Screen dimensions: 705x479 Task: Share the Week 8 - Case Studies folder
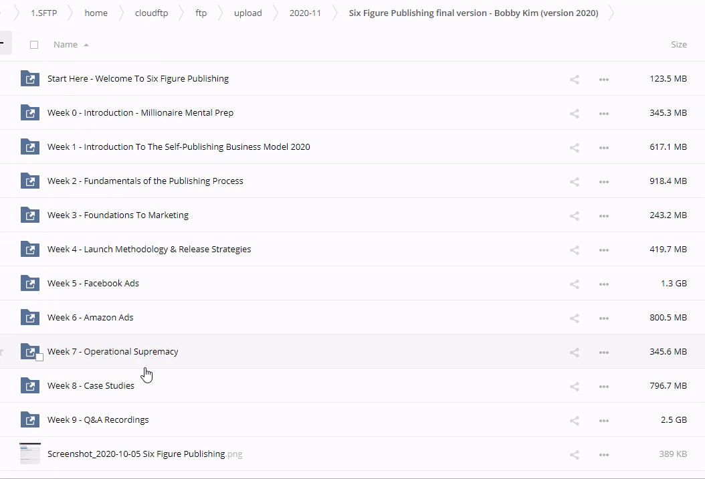pyautogui.click(x=574, y=386)
